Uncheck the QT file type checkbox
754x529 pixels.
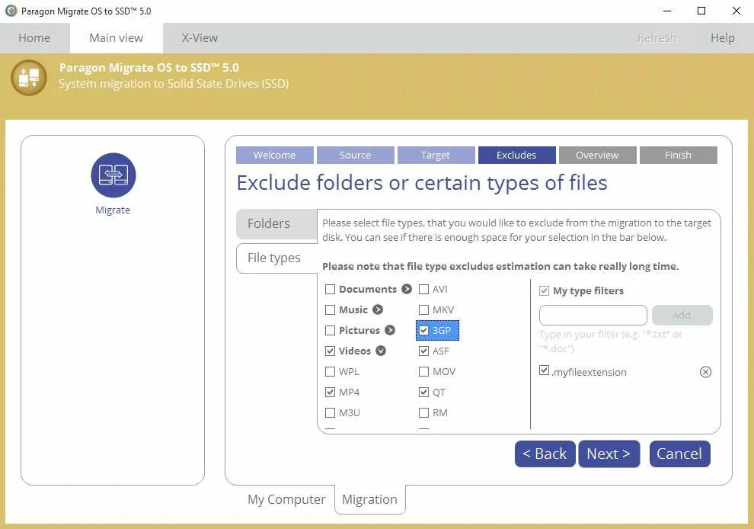423,393
